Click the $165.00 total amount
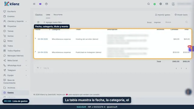Viewport: 194px width, 109px height. (186, 61)
